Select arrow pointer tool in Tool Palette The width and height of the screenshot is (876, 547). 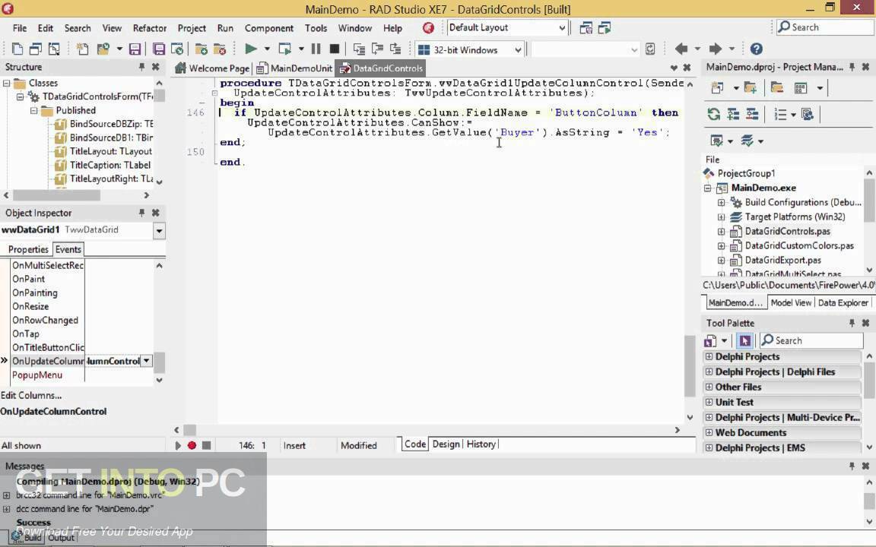[x=744, y=340]
